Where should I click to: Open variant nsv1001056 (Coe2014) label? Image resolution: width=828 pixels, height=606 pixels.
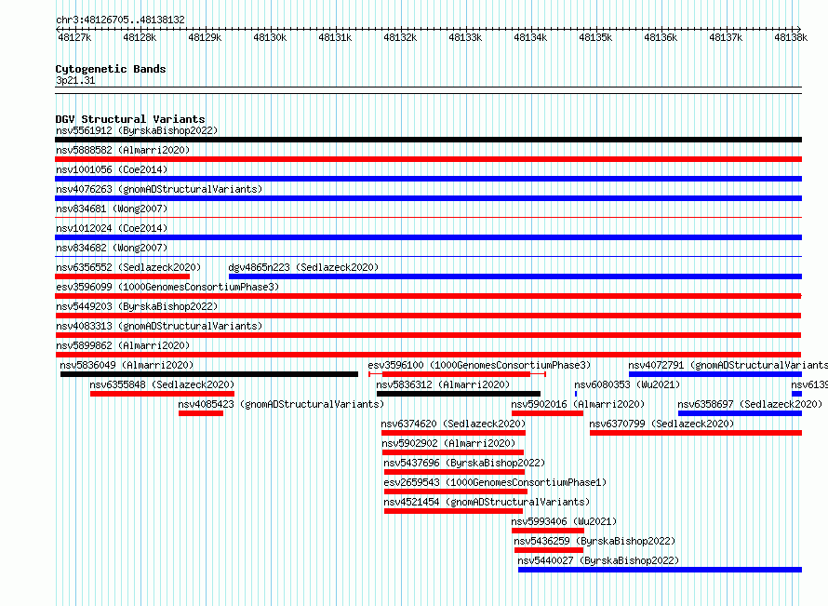click(x=112, y=169)
